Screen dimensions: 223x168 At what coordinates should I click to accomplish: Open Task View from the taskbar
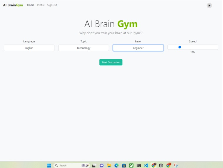coord(94,165)
